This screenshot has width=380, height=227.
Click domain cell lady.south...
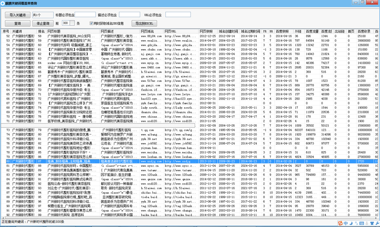(x=150, y=108)
